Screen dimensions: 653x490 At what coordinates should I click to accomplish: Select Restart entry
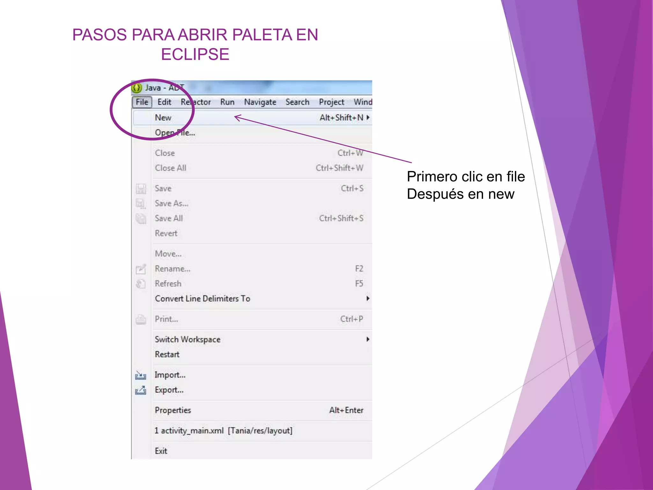click(x=252, y=355)
